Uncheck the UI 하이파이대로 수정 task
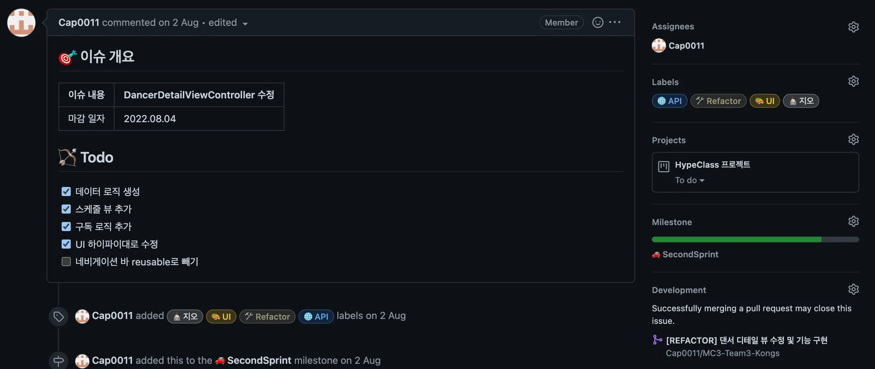 66,244
